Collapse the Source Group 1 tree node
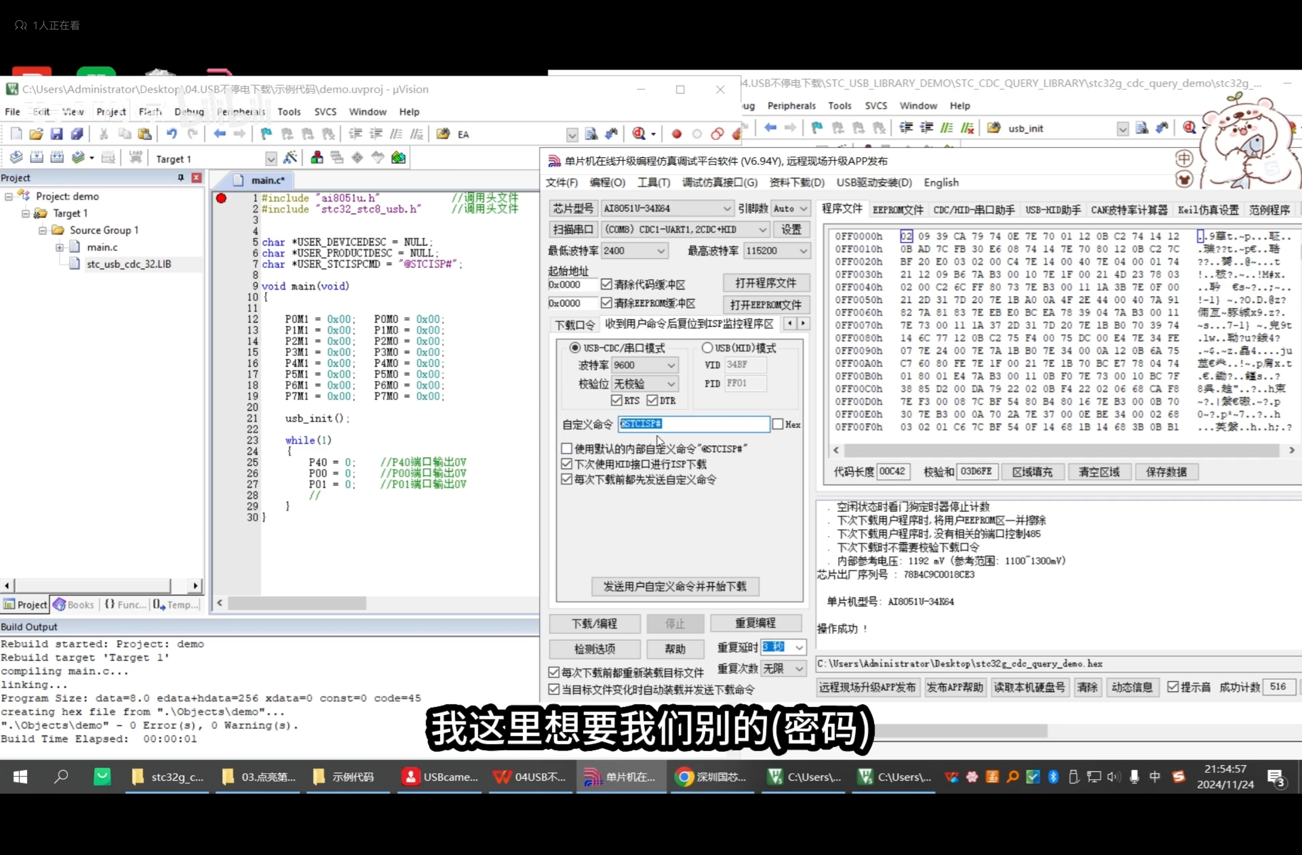1302x855 pixels. coord(43,230)
